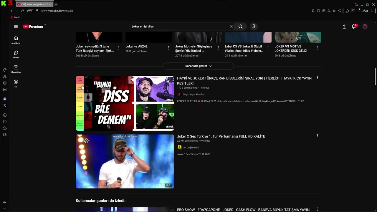Open options for Joker O Ses Türkiye video
The height and width of the screenshot is (212, 377).
pyautogui.click(x=317, y=136)
